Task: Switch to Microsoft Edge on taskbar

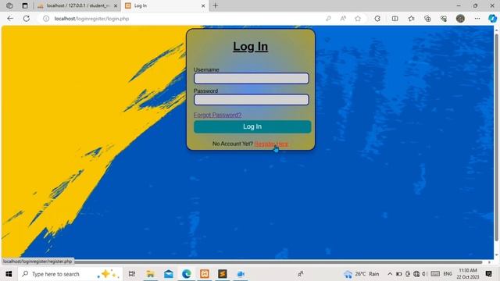Action: 187,274
